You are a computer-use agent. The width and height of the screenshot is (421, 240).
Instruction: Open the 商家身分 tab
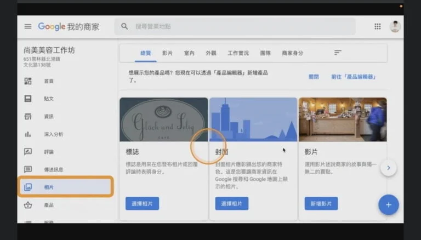pyautogui.click(x=292, y=53)
